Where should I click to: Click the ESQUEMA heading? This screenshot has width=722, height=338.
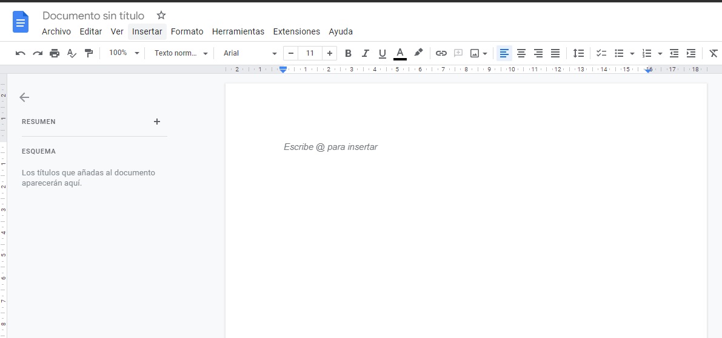pyautogui.click(x=39, y=151)
